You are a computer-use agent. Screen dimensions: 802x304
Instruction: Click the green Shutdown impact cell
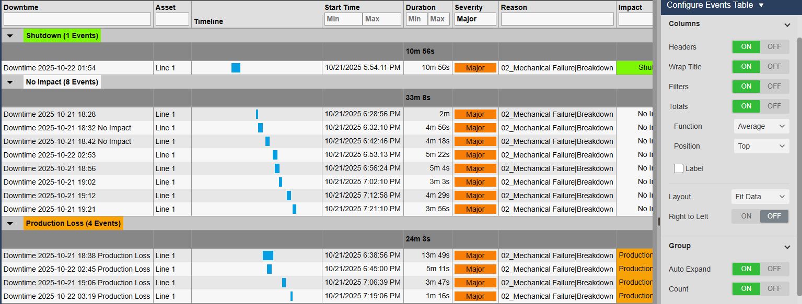tap(635, 68)
